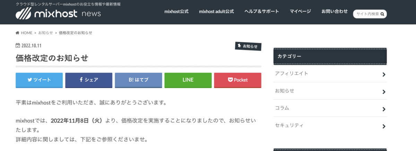Open マイページ from navigation
Viewport: 416px width, 151px height.
point(300,11)
